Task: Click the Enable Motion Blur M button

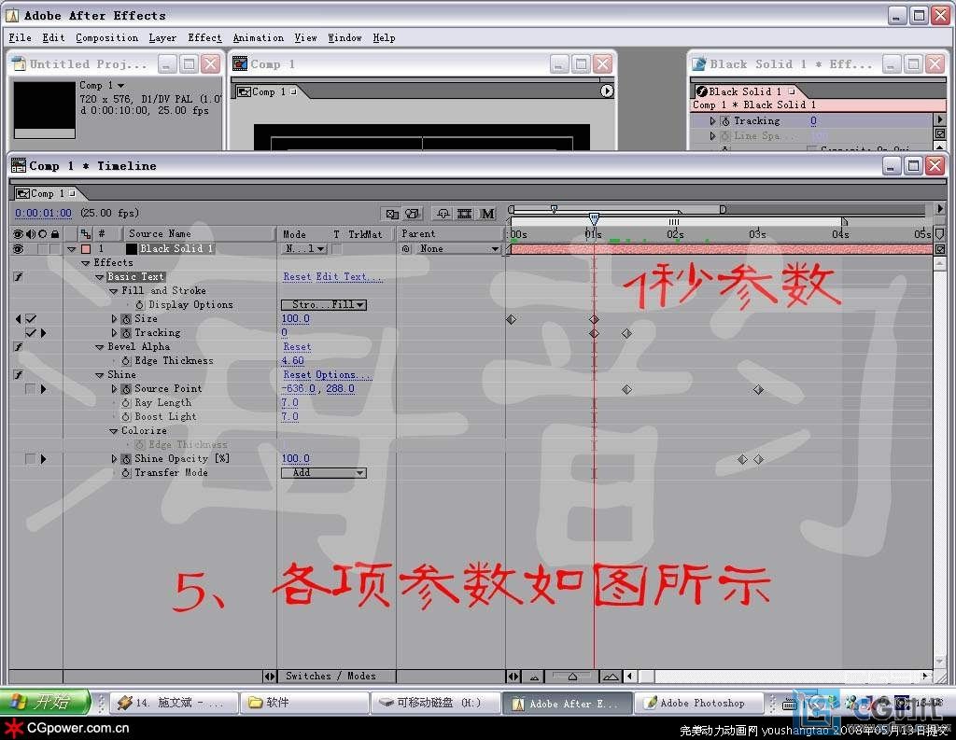Action: click(x=487, y=214)
